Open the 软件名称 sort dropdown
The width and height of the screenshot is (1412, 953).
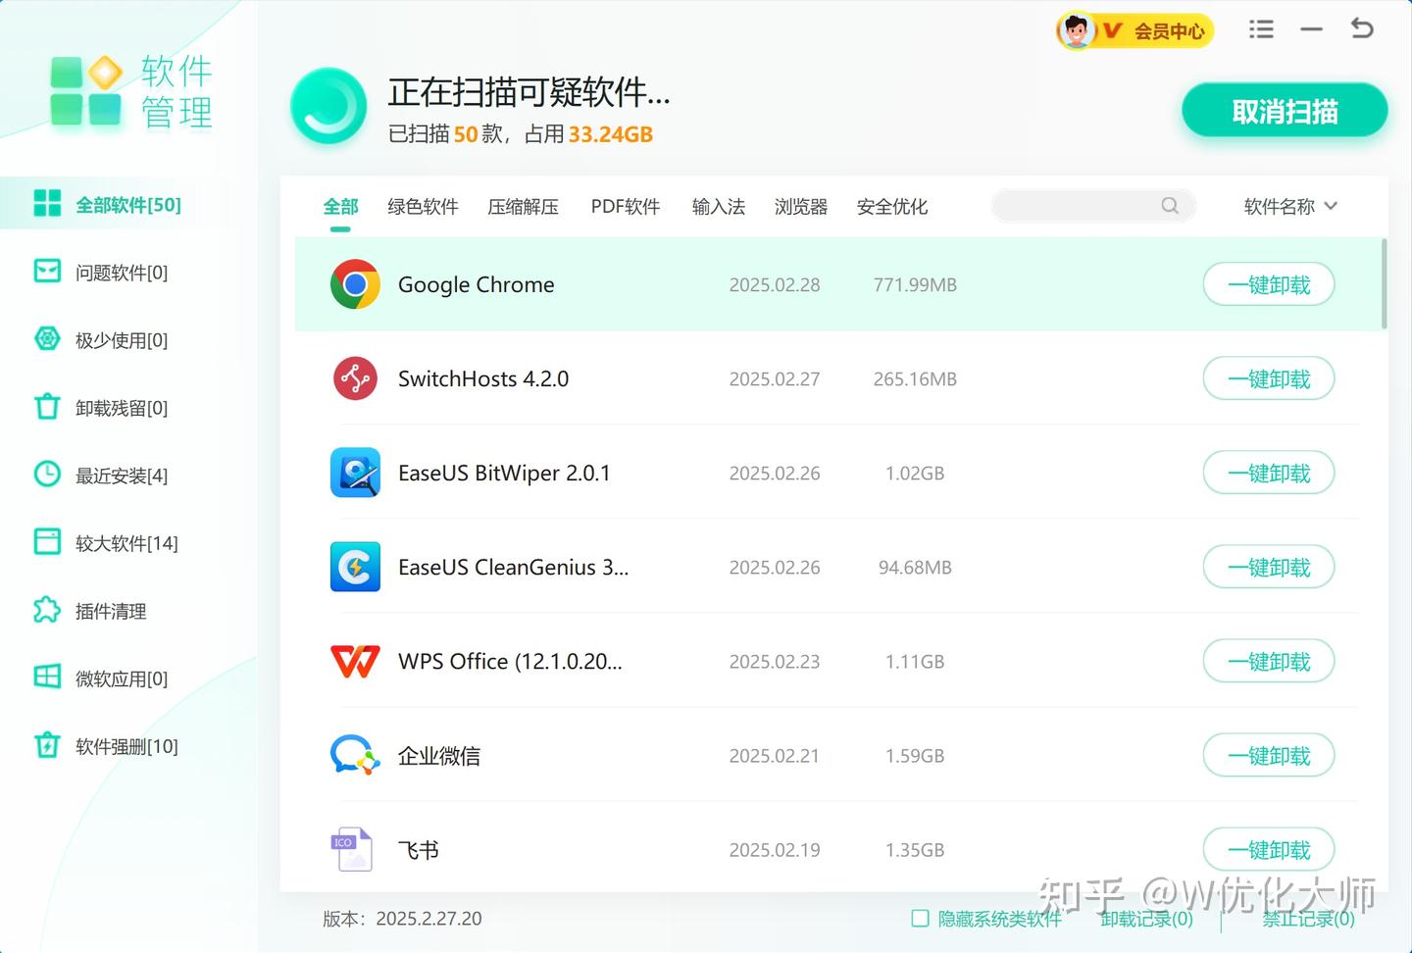pyautogui.click(x=1290, y=206)
